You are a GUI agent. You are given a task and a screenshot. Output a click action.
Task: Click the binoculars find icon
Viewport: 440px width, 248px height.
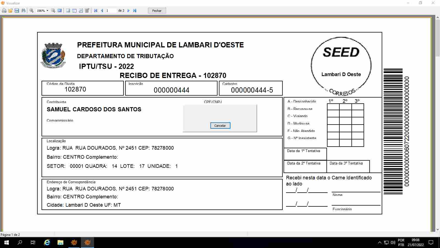coord(23,10)
